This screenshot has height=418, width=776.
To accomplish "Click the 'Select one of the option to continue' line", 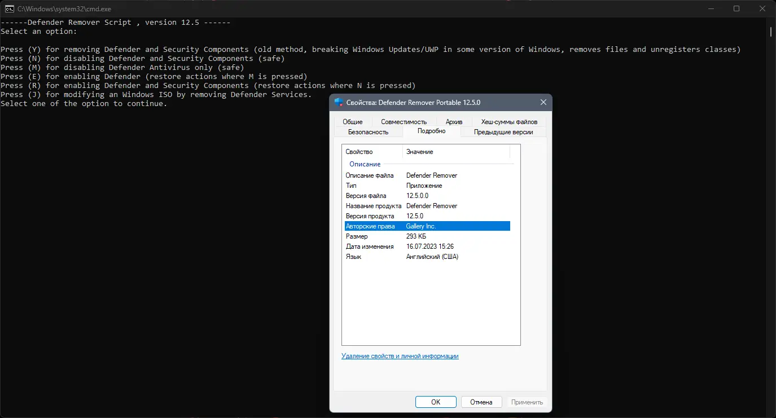I will coord(84,104).
